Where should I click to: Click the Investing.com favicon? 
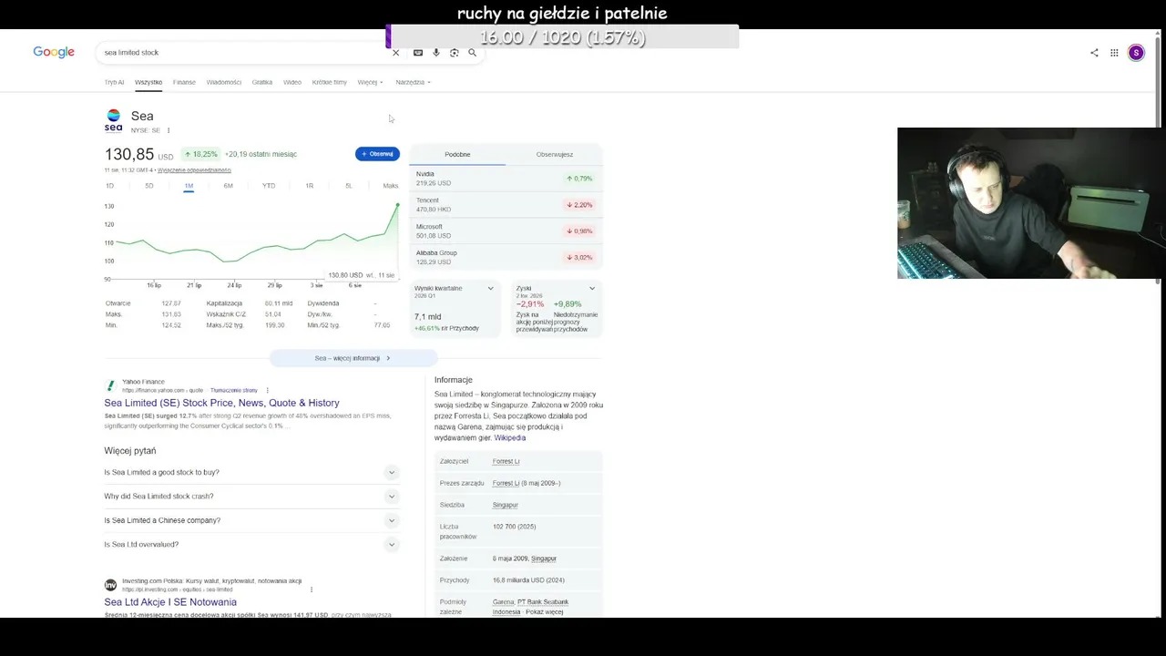[110, 585]
